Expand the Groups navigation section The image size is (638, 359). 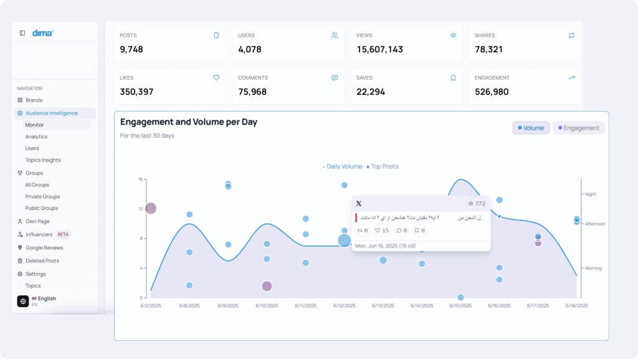pyautogui.click(x=34, y=173)
